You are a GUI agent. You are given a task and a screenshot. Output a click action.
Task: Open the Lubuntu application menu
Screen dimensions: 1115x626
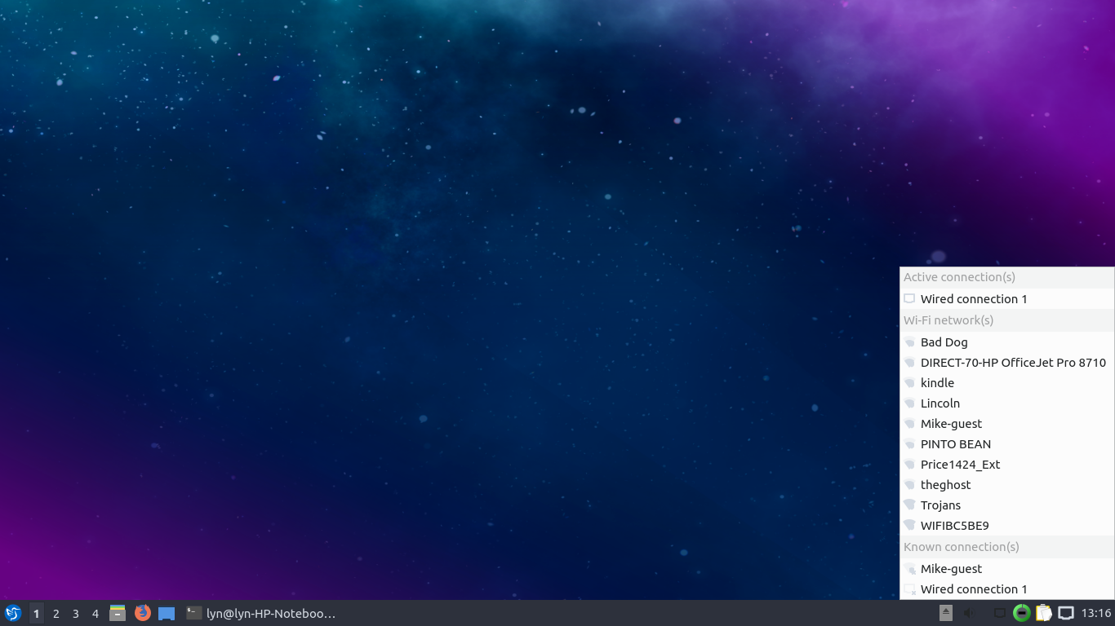pos(12,613)
